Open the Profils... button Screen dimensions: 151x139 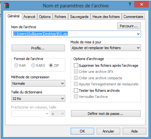coord(38,48)
